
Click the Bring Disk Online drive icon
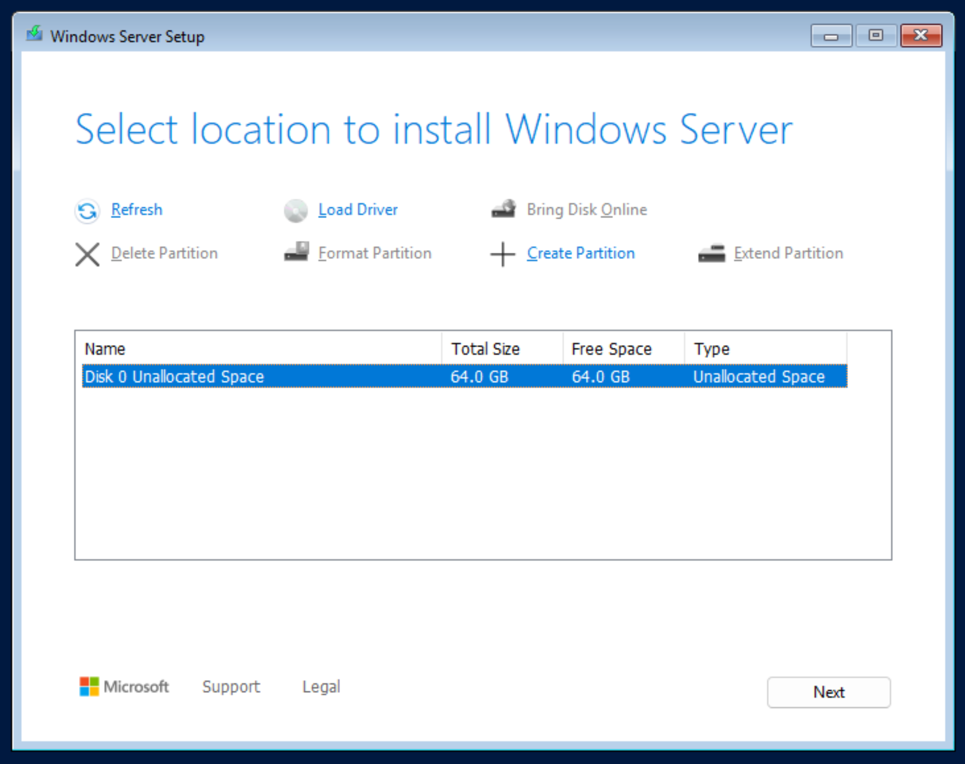point(504,209)
